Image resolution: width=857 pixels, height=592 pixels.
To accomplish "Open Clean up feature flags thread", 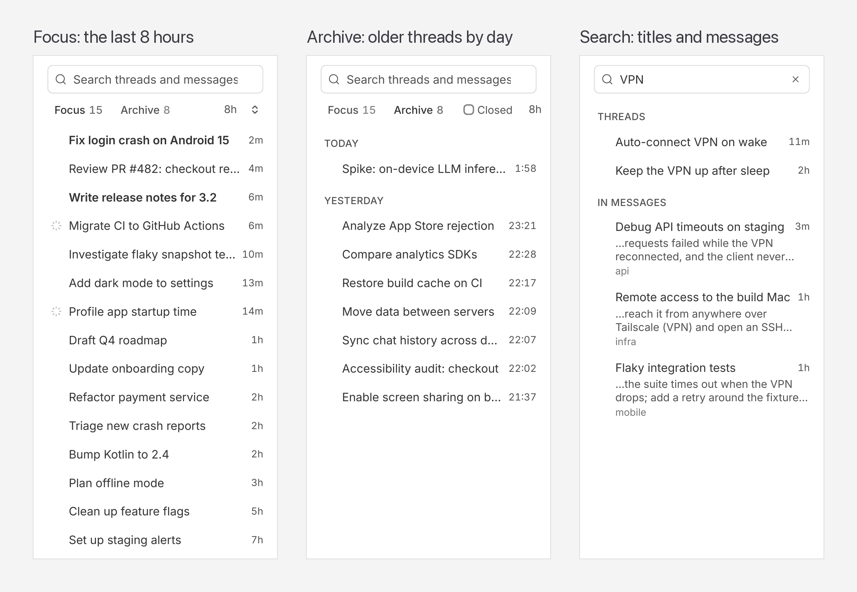I will tap(155, 511).
